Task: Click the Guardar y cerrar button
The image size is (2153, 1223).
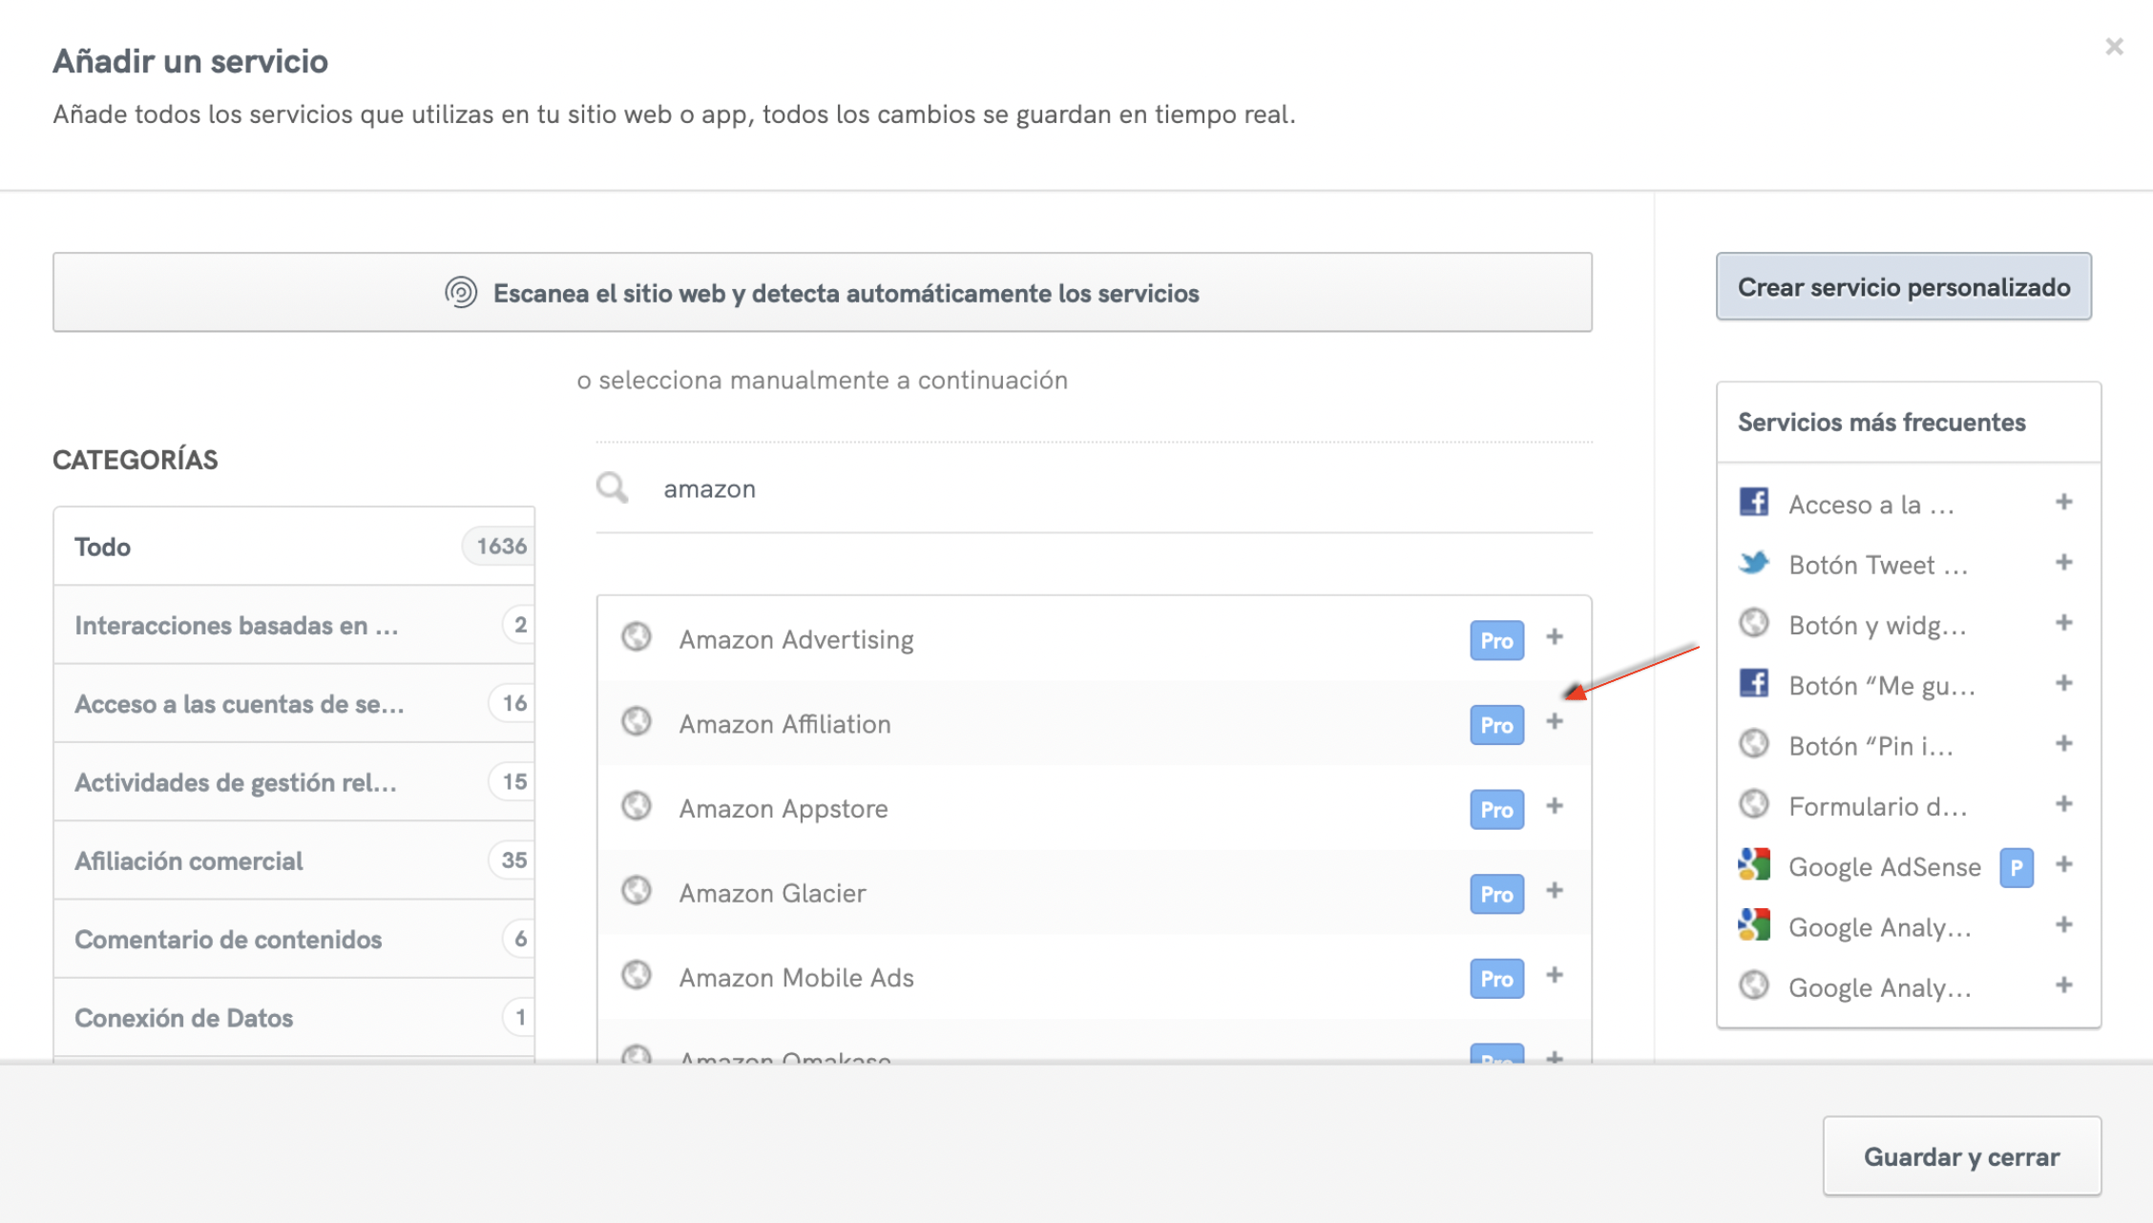Action: point(1961,1156)
